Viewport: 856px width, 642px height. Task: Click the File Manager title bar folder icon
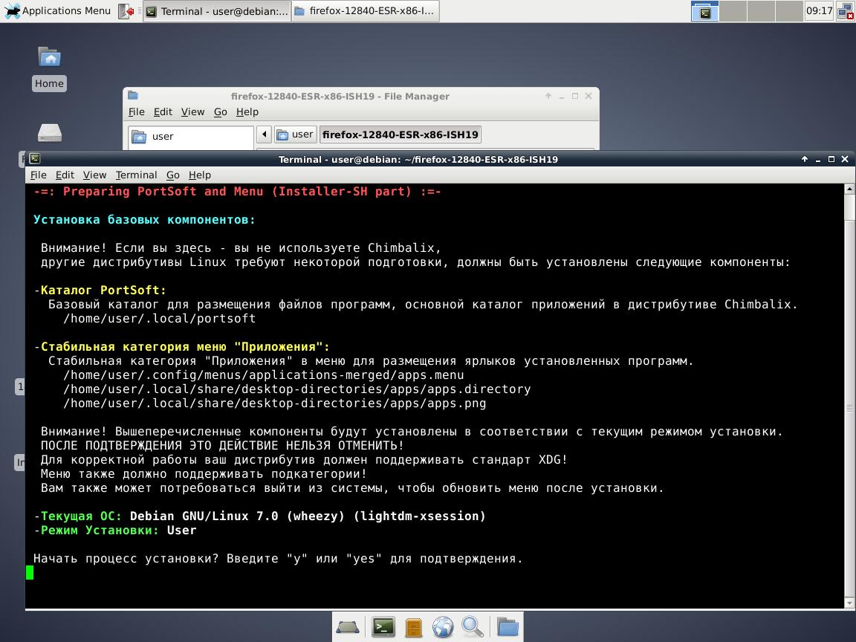click(x=133, y=96)
